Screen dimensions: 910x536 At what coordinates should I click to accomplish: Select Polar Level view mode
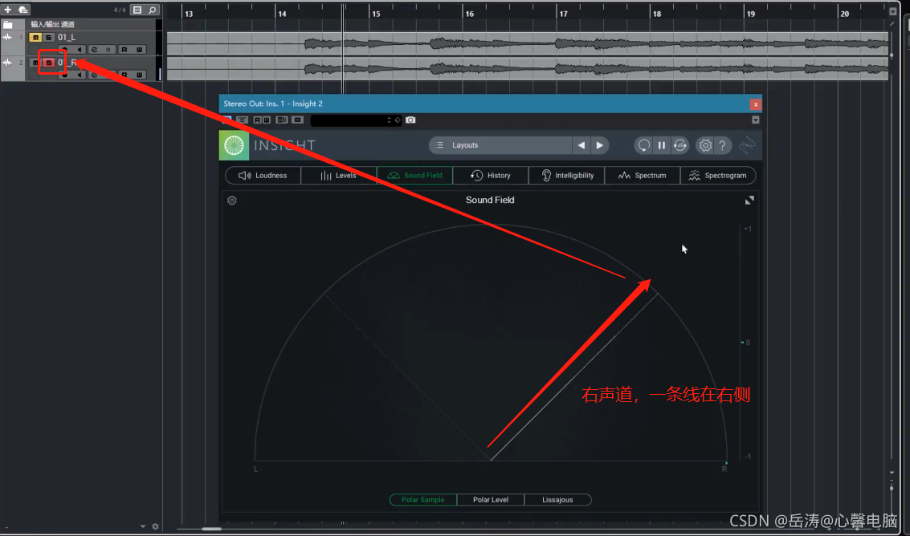click(491, 499)
